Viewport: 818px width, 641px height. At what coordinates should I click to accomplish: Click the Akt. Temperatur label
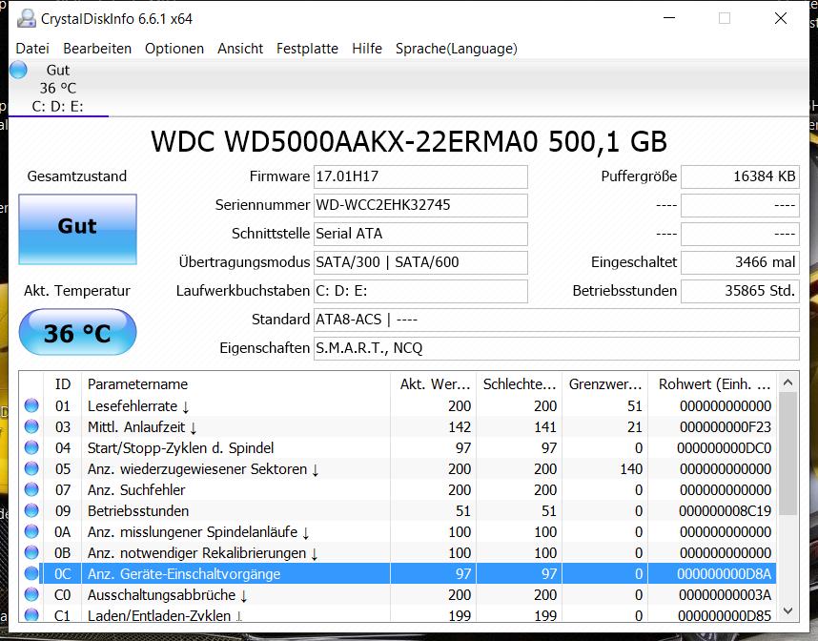77,291
